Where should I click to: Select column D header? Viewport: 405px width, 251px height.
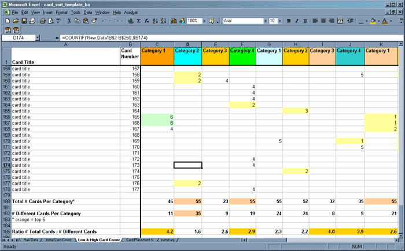coord(188,44)
